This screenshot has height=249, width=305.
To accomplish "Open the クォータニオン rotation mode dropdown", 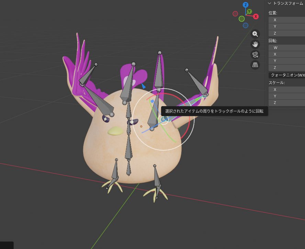I will tap(287, 75).
